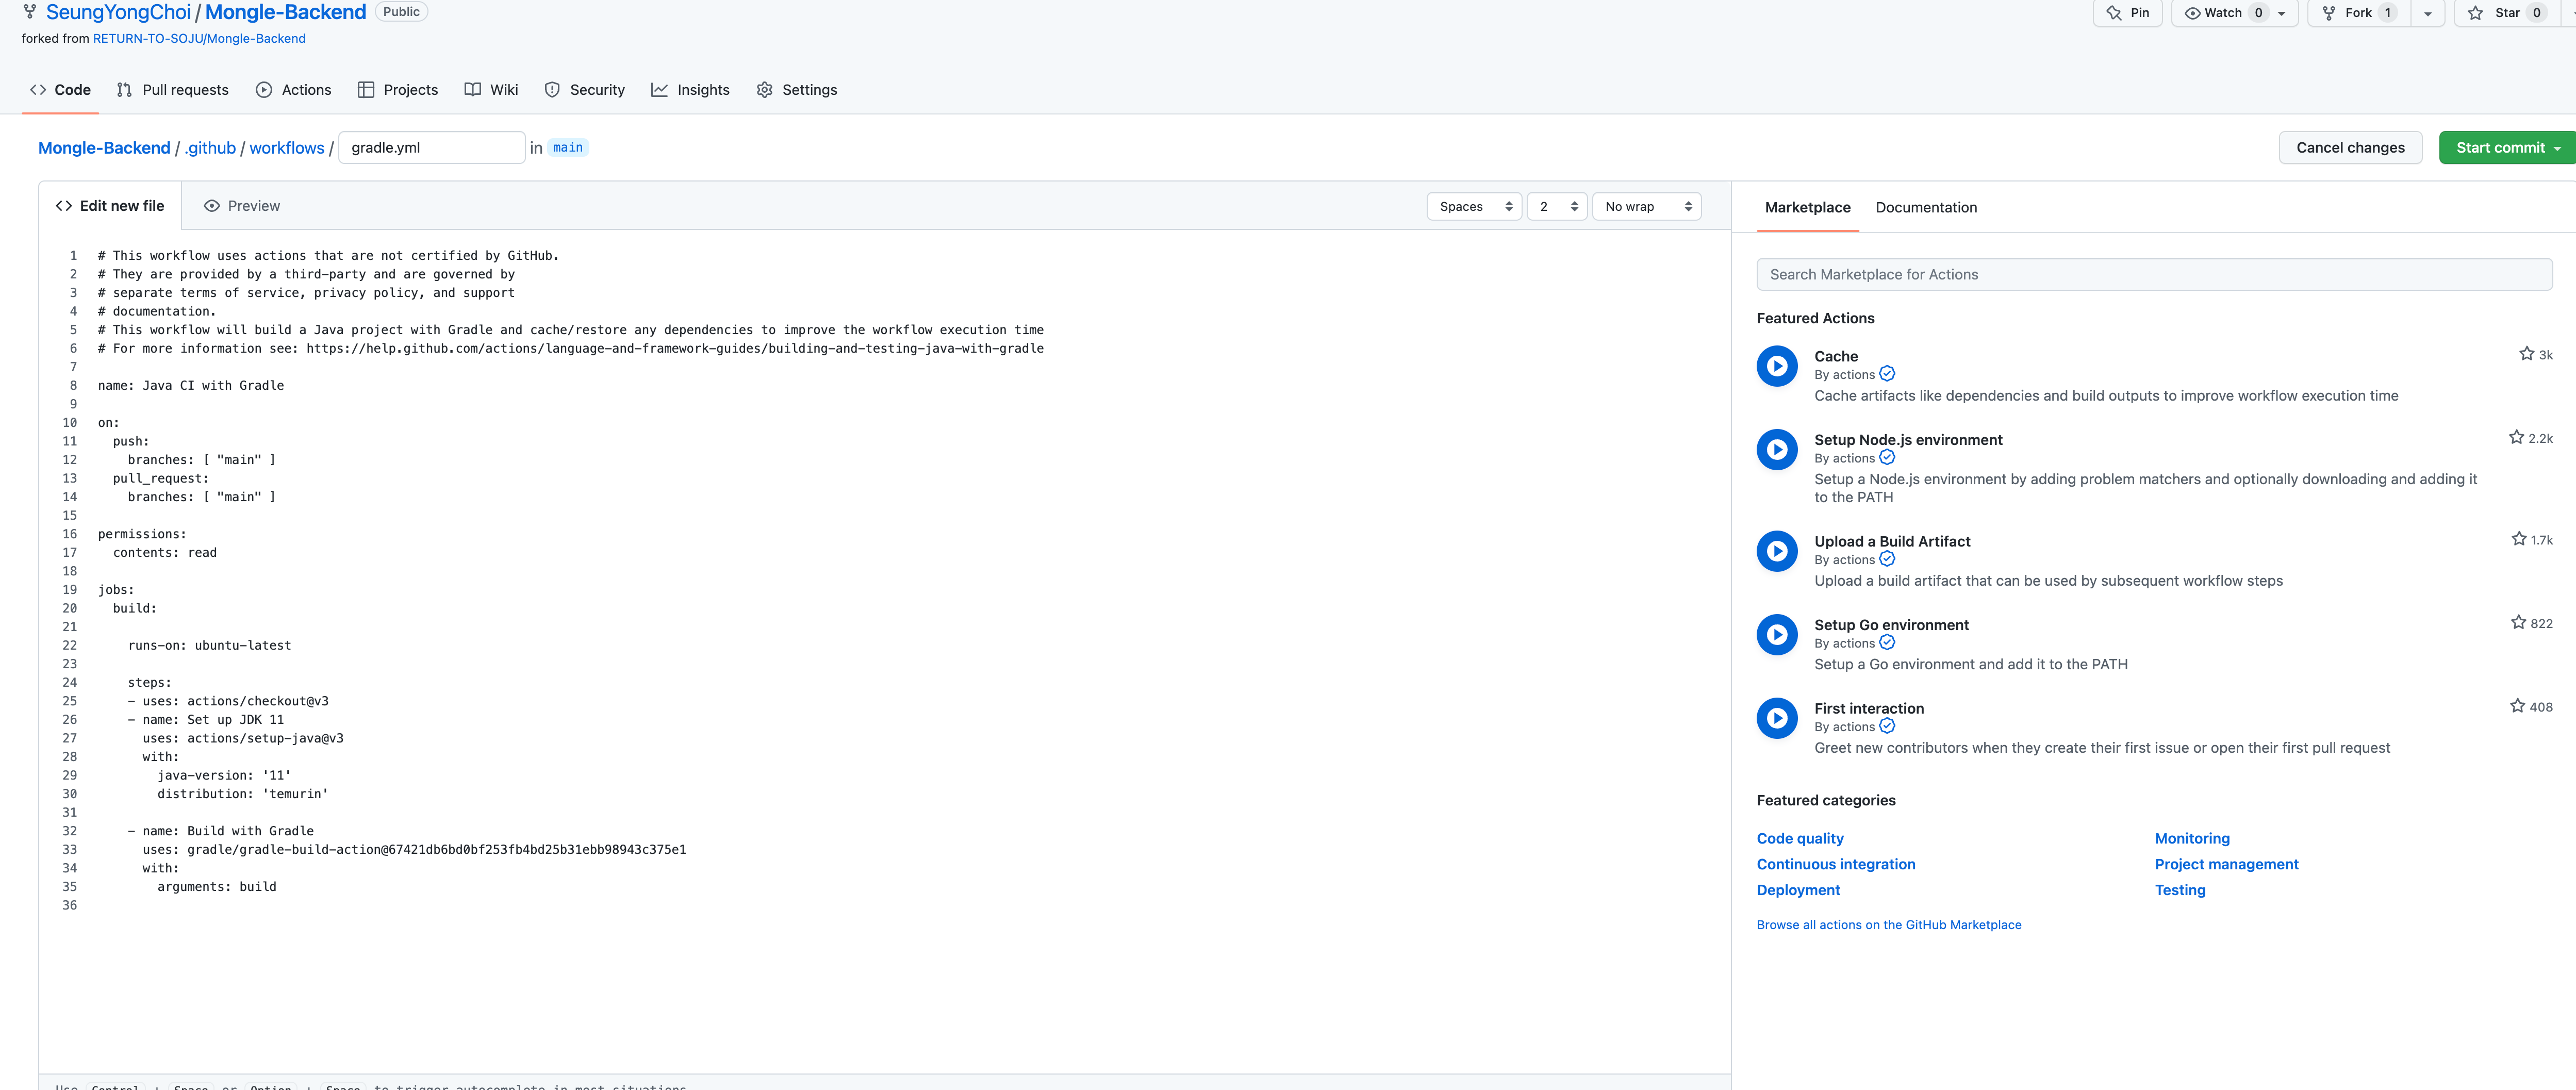Click the Setup Node.js environment icon

(1777, 450)
